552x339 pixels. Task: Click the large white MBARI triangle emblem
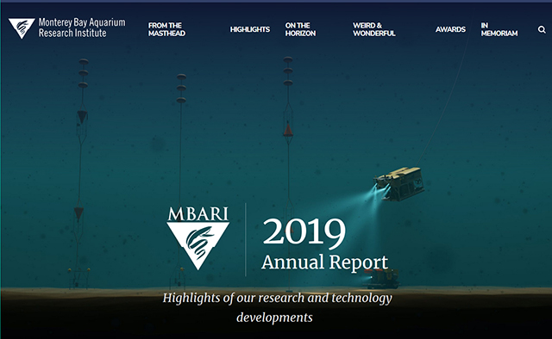(198, 246)
